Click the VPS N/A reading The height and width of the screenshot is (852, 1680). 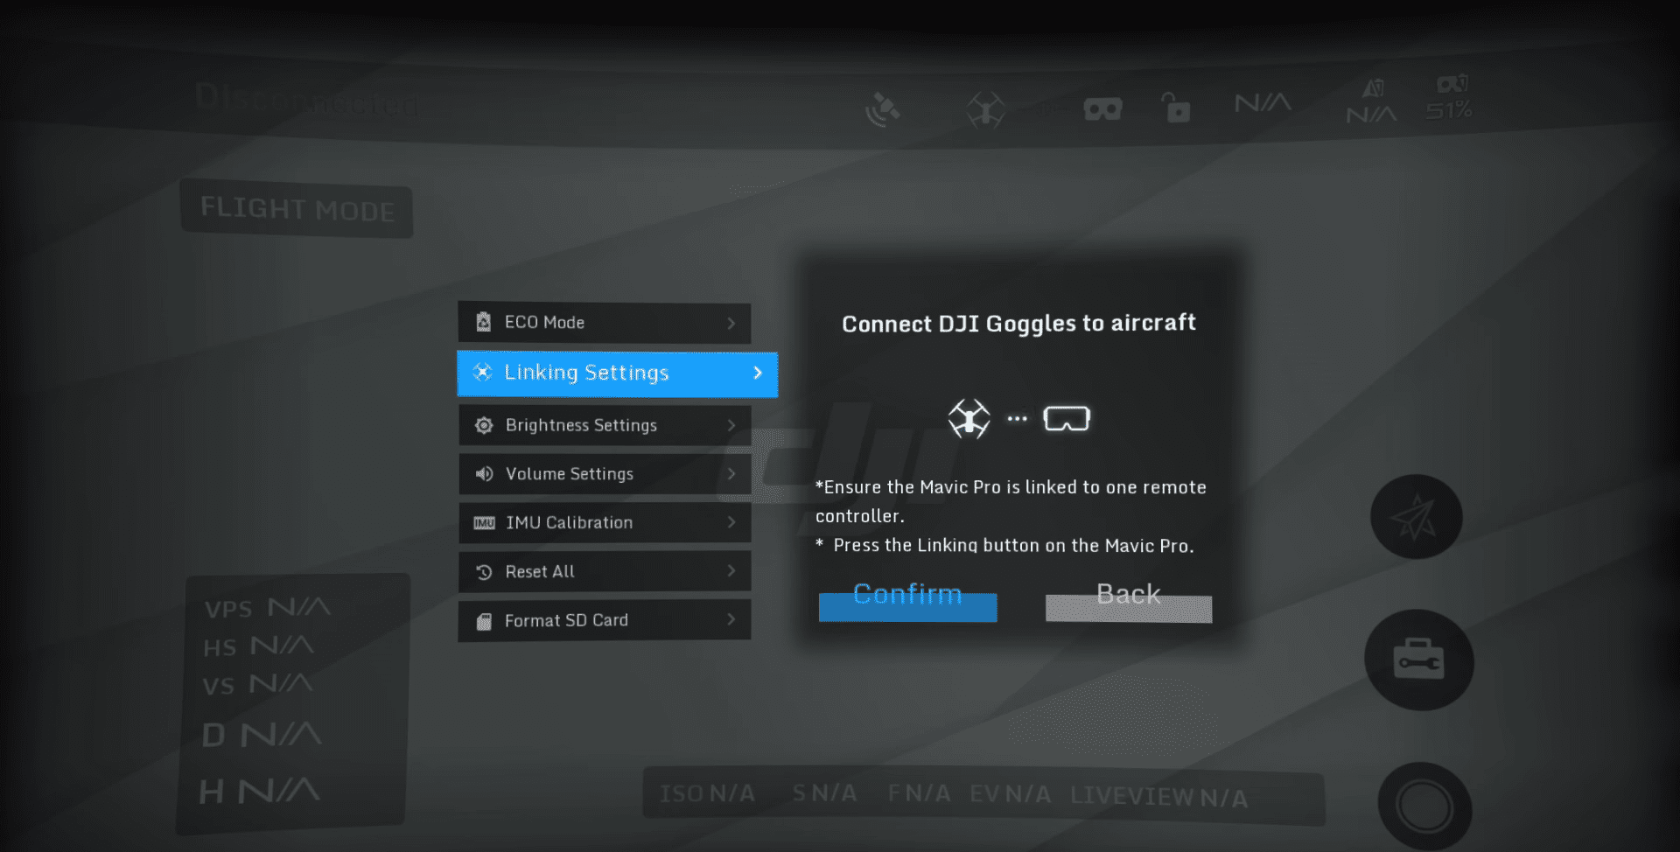click(x=268, y=607)
